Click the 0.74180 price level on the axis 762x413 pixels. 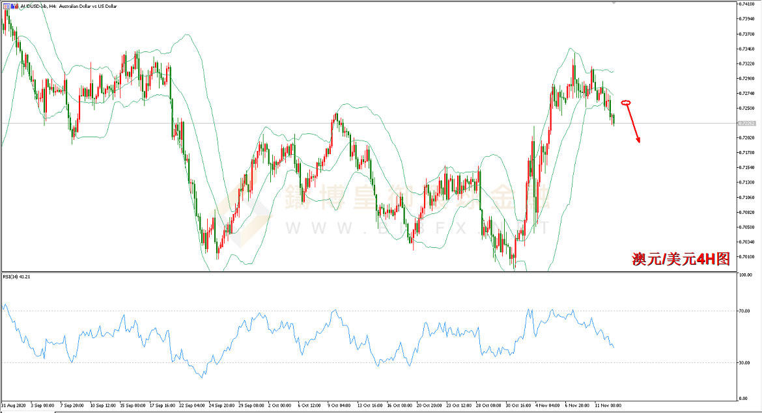coord(746,5)
